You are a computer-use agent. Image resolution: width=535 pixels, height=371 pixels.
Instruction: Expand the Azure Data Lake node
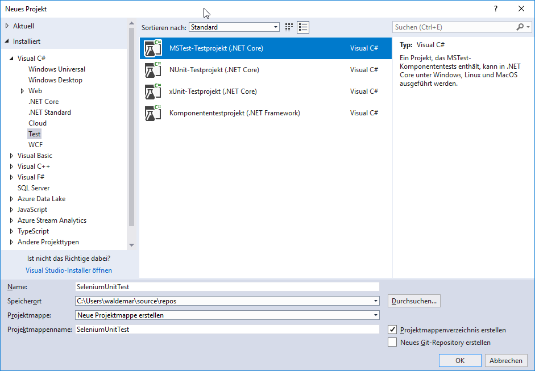click(11, 199)
